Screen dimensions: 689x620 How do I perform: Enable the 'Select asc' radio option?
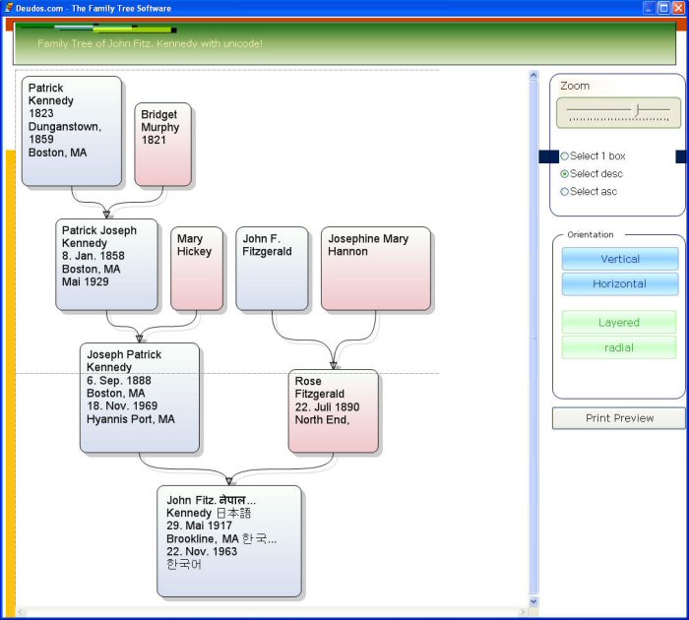[565, 192]
